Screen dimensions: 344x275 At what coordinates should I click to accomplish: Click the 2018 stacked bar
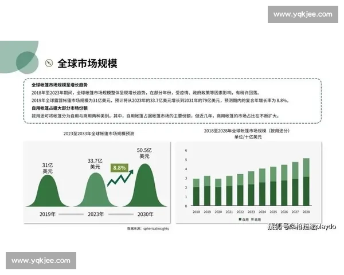coord(196,192)
